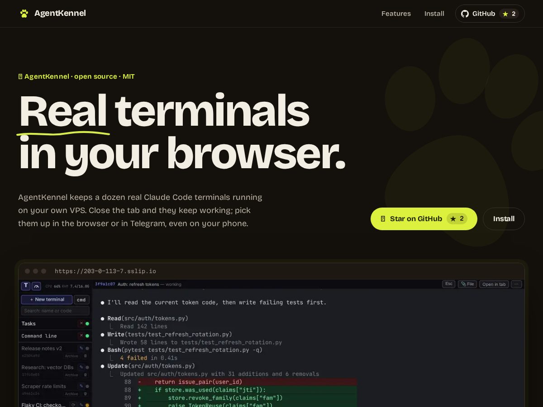Open the GitHub button in the header
This screenshot has height=407, width=543.
[490, 14]
